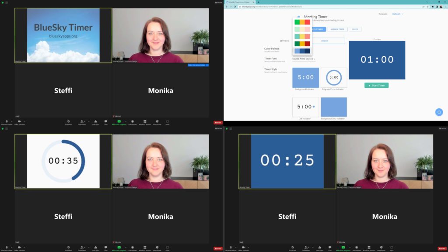Select the Progress Circle Indicator timer style
The width and height of the screenshot is (448, 252).
[x=334, y=78]
